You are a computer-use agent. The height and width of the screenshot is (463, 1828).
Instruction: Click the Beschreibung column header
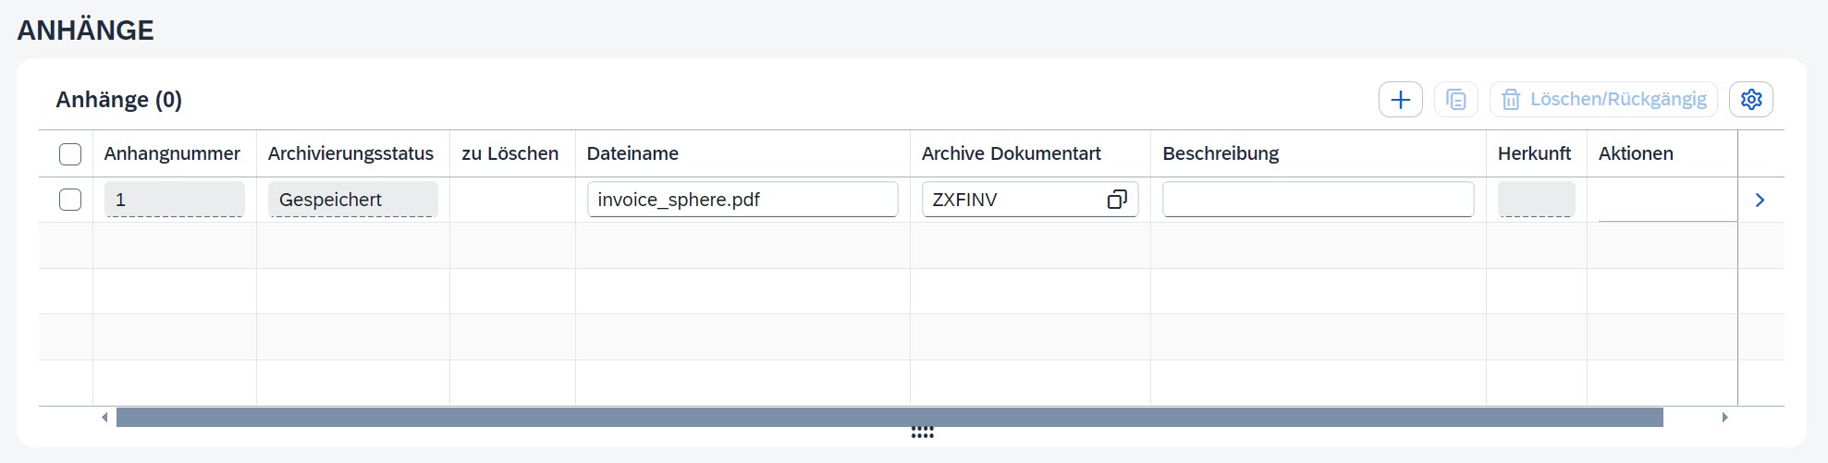click(x=1221, y=154)
